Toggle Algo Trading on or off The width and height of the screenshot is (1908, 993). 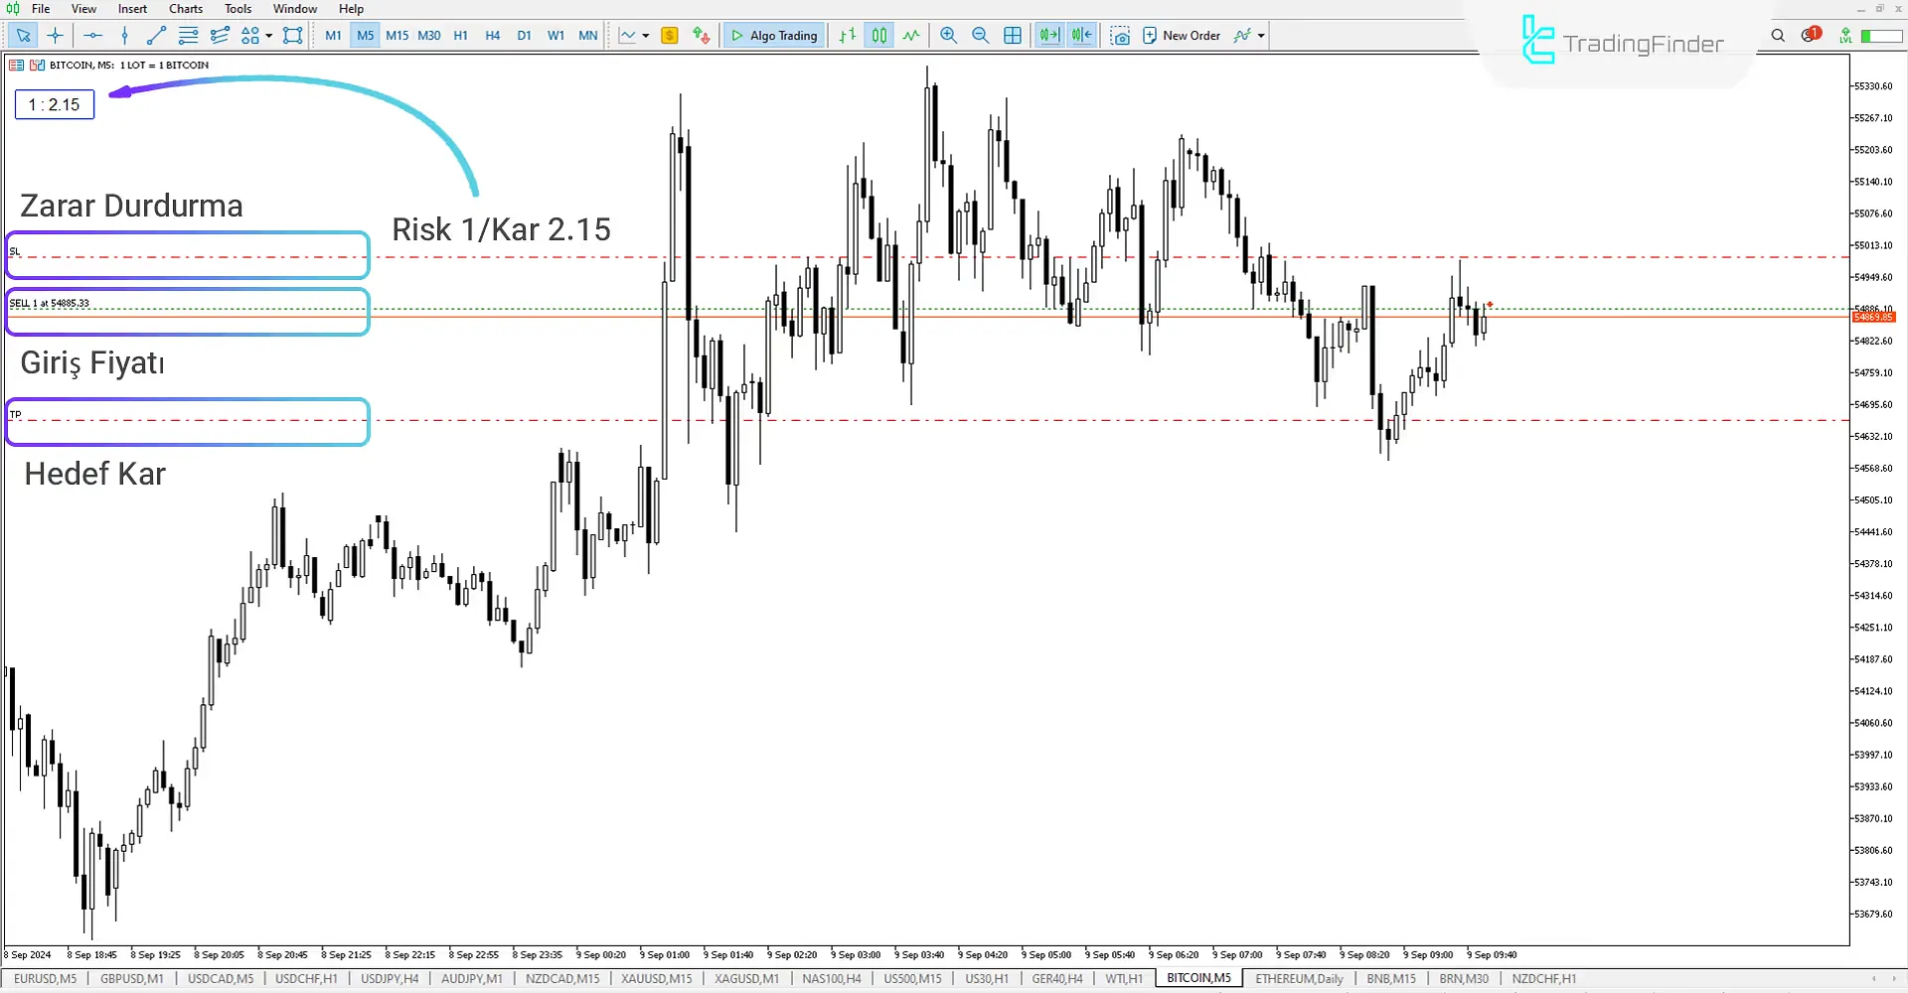click(x=773, y=35)
